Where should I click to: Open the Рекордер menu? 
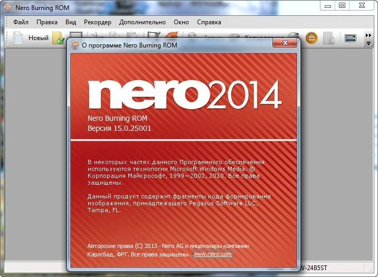pos(98,22)
